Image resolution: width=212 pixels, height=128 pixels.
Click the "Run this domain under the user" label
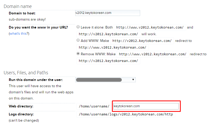pos(36,80)
